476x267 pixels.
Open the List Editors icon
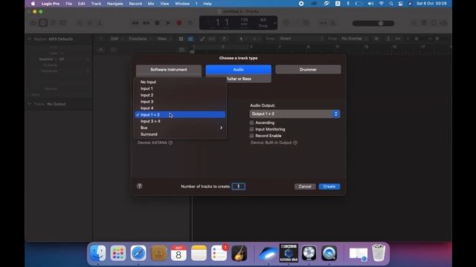click(414, 23)
